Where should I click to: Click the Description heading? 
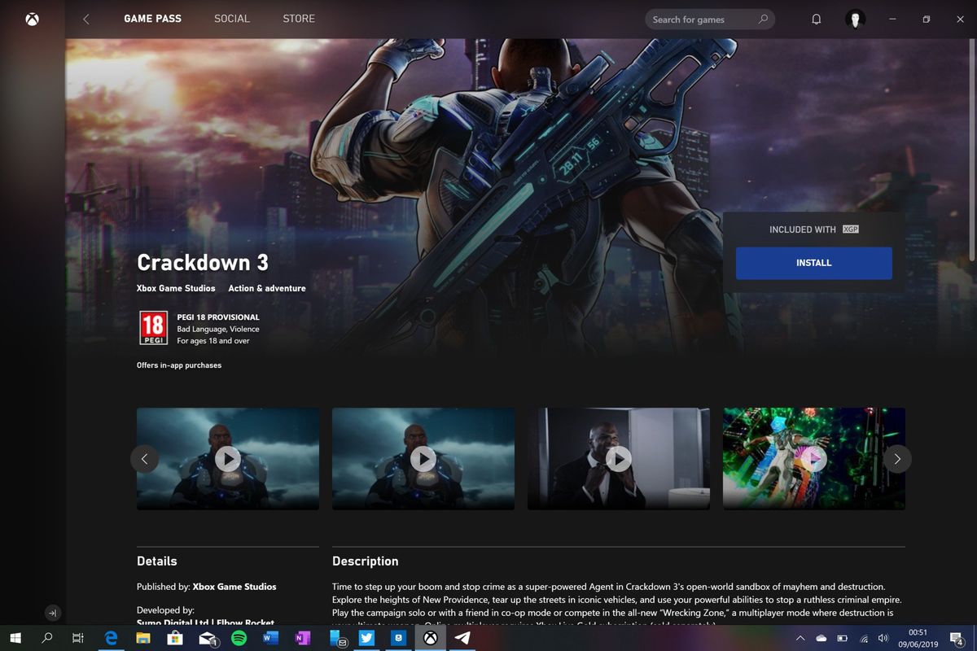(x=366, y=561)
